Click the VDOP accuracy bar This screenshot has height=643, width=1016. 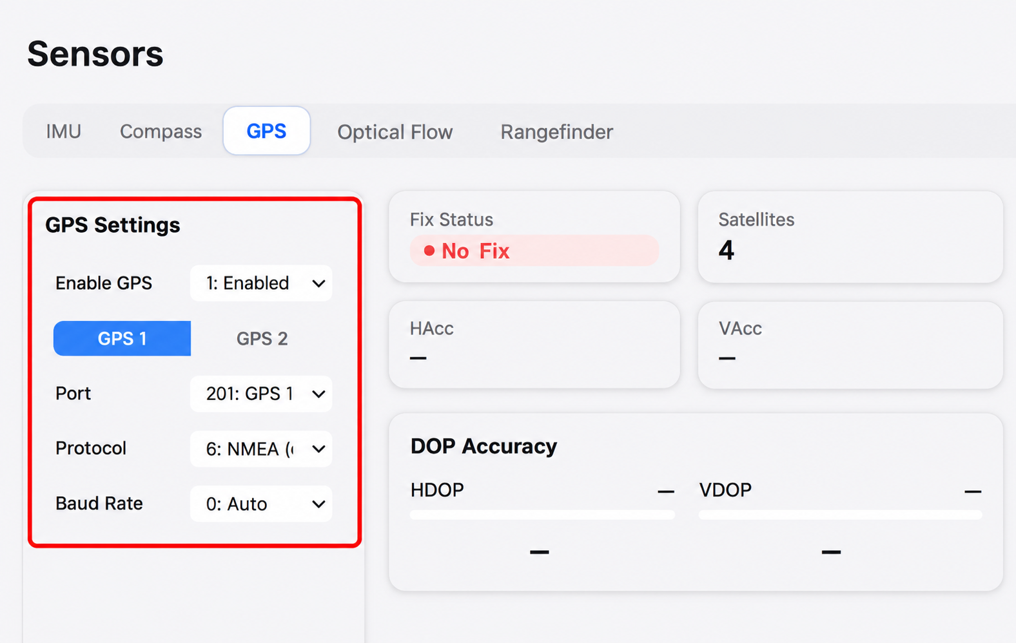tap(840, 515)
